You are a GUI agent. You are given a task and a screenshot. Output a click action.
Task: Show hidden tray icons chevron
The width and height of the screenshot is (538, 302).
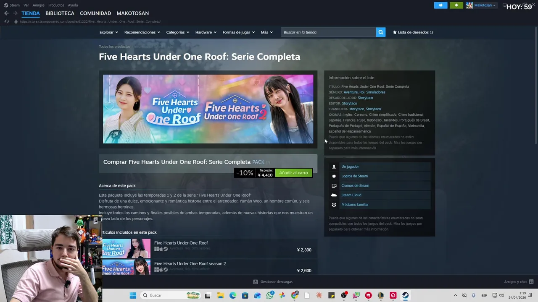coord(455,295)
